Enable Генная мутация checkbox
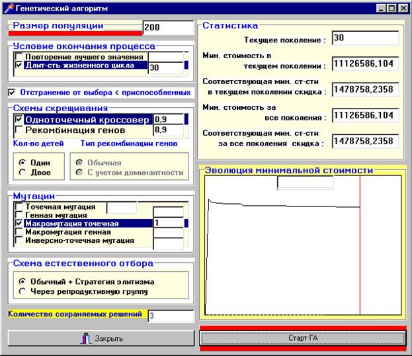The image size is (412, 356). 19,216
